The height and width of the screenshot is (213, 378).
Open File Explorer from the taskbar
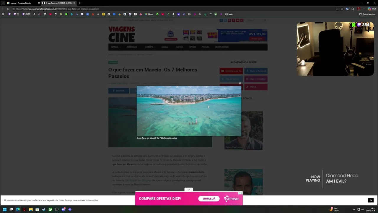tap(31, 209)
